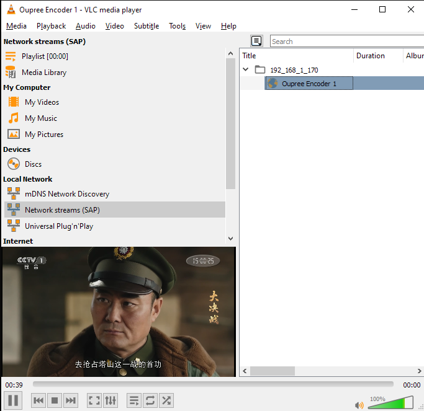Image resolution: width=424 pixels, height=411 pixels.
Task: Click the mDNS network icon
Action: point(14,193)
